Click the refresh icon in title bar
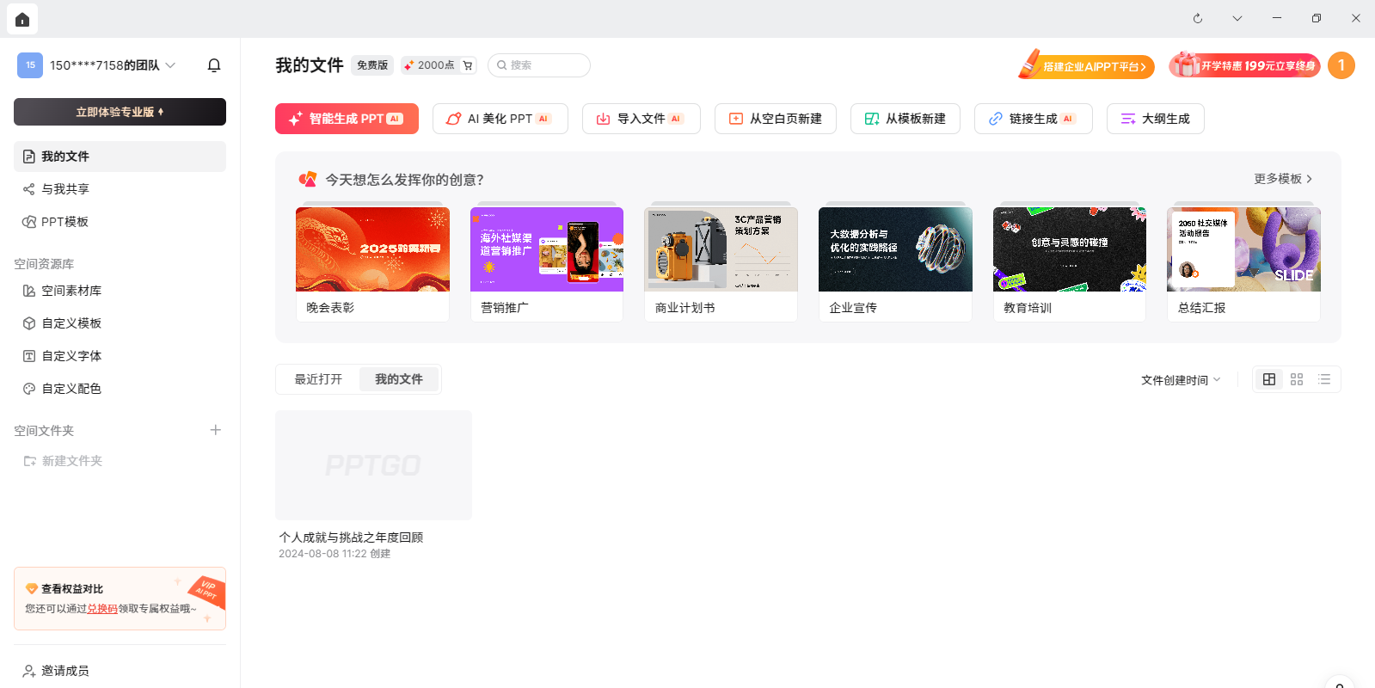The height and width of the screenshot is (688, 1375). (1197, 18)
